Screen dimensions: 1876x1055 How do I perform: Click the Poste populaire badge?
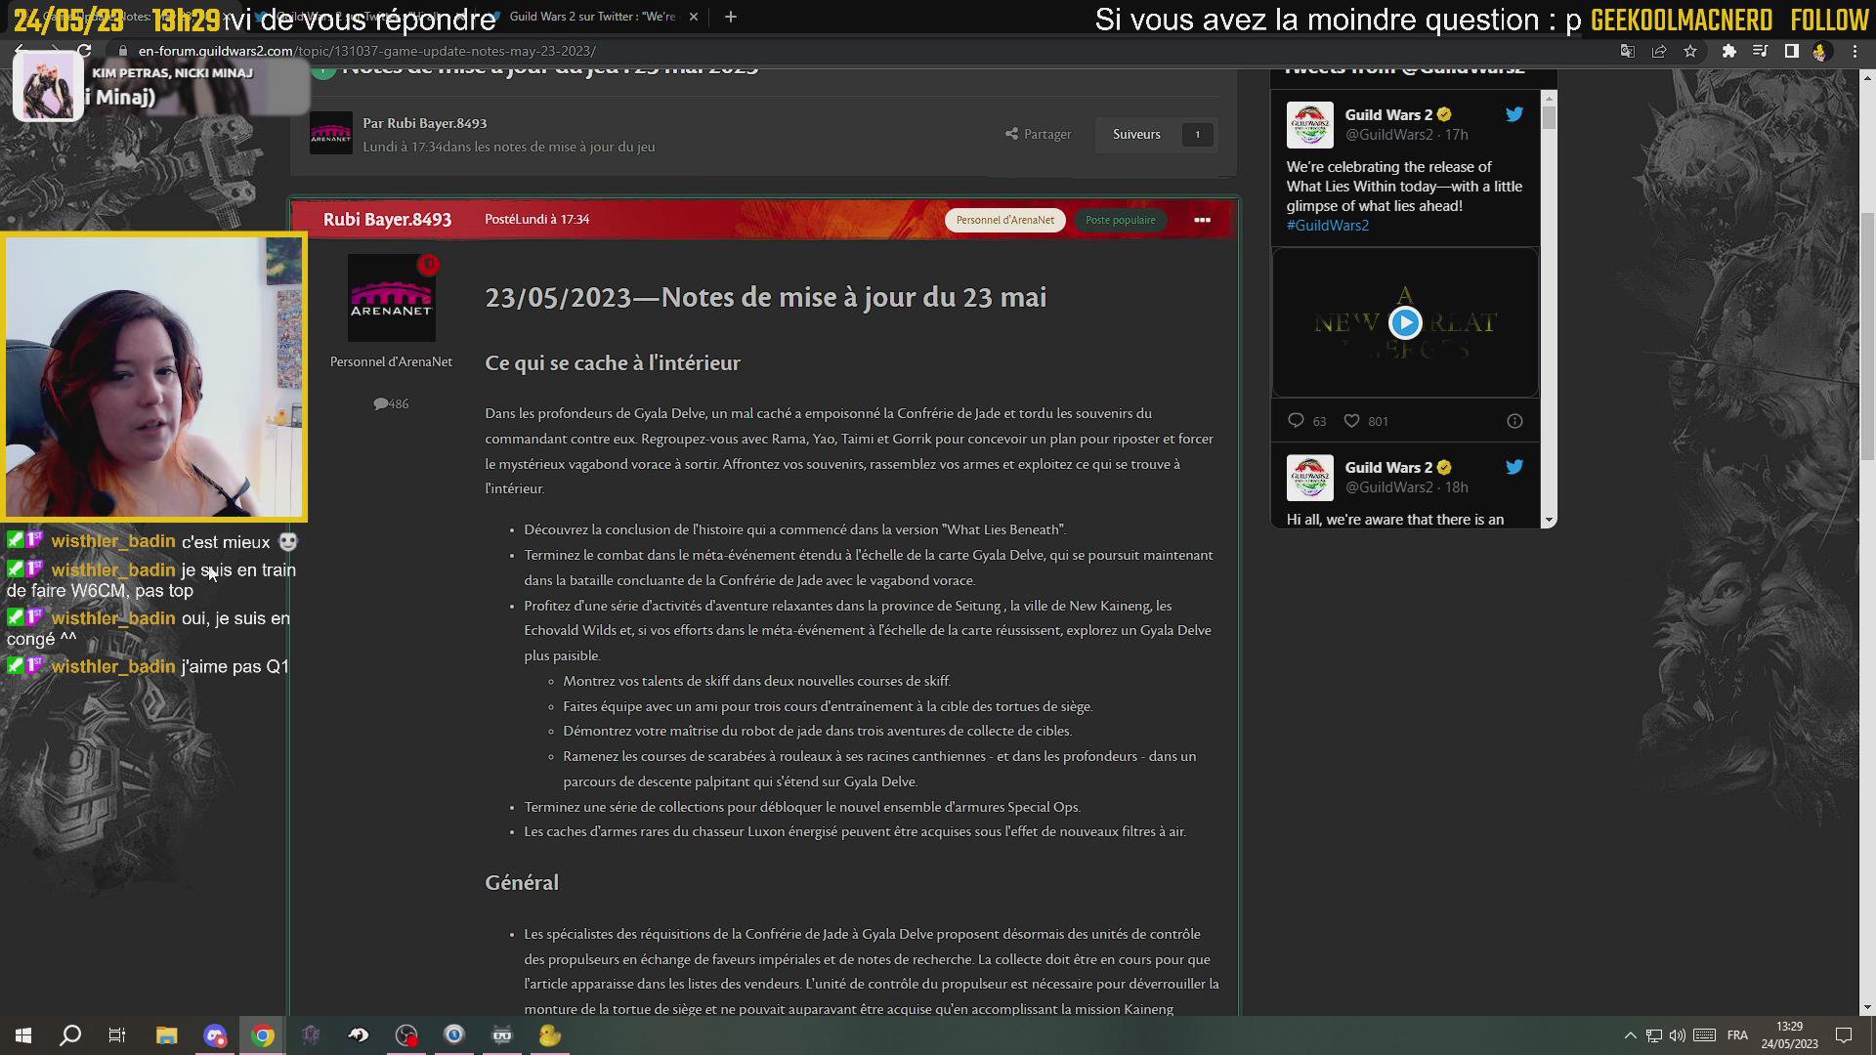point(1120,220)
